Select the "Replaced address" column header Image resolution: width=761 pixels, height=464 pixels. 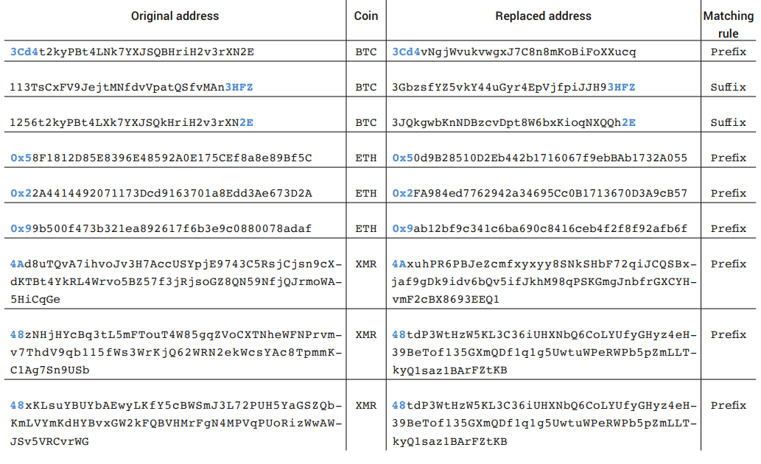[543, 16]
